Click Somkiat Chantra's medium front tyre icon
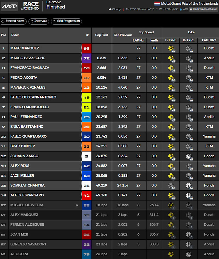The width and height of the screenshot is (219, 259). click(x=171, y=185)
